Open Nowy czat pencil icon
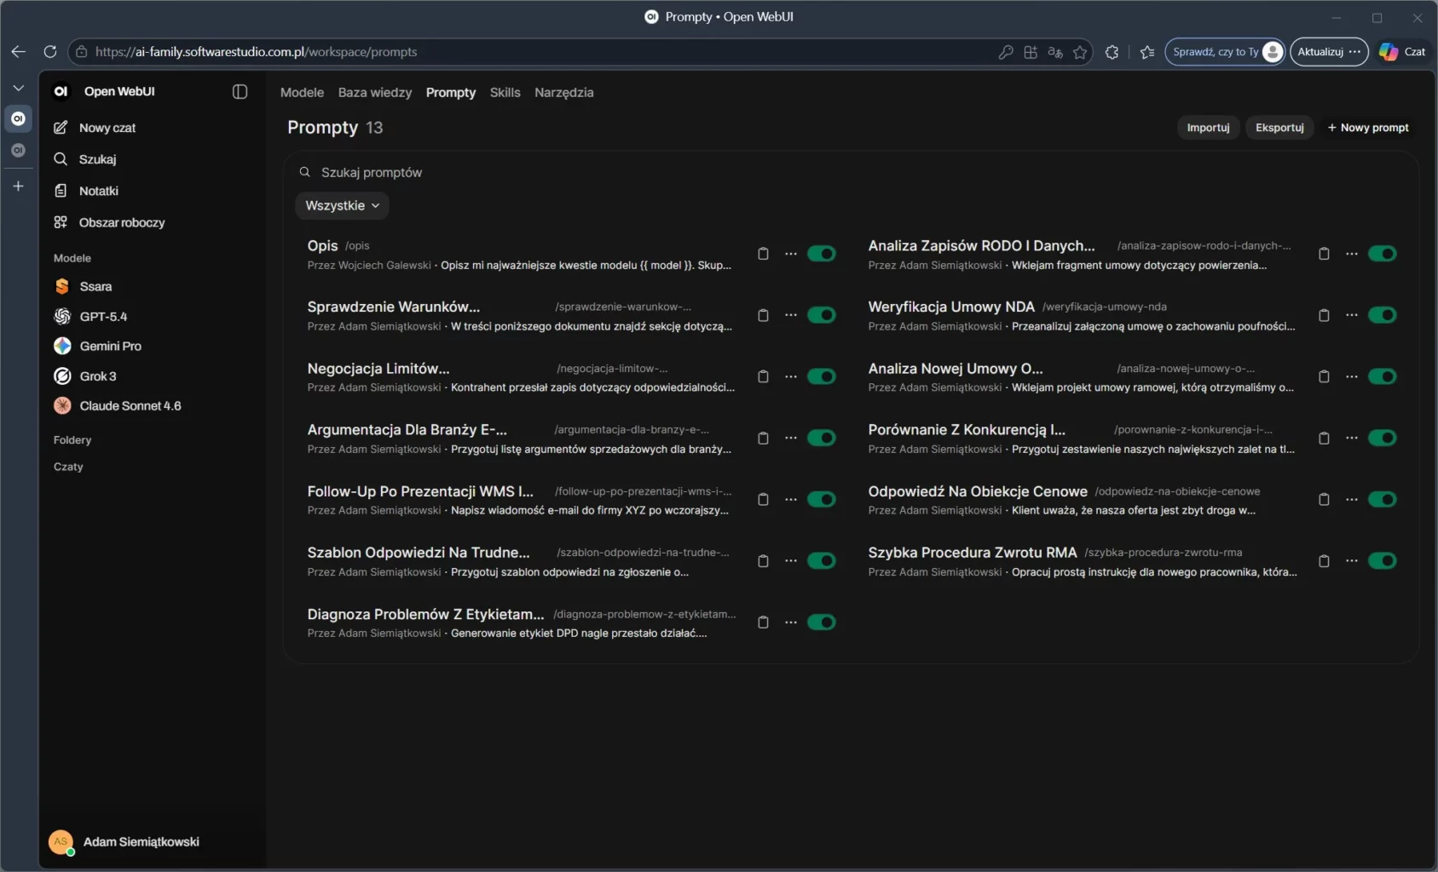1438x872 pixels. click(x=61, y=128)
